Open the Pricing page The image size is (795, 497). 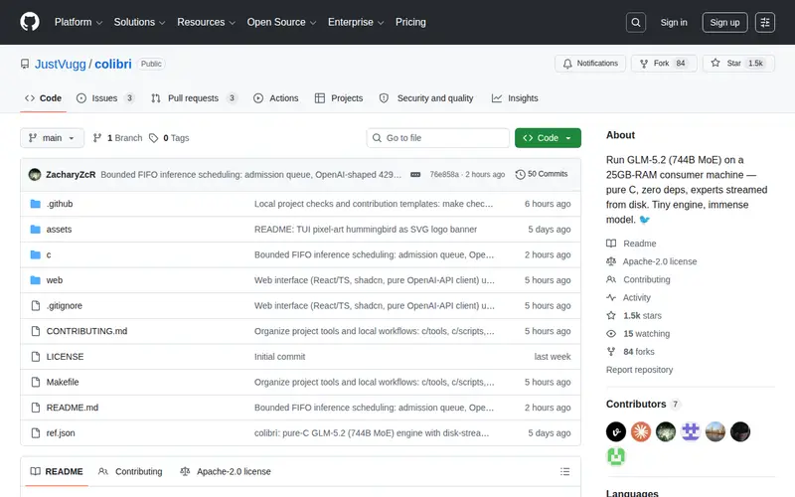click(x=410, y=22)
